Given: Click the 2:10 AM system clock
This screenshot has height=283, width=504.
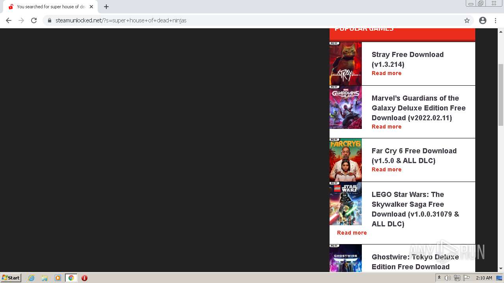Looking at the screenshot, I should coord(484,278).
